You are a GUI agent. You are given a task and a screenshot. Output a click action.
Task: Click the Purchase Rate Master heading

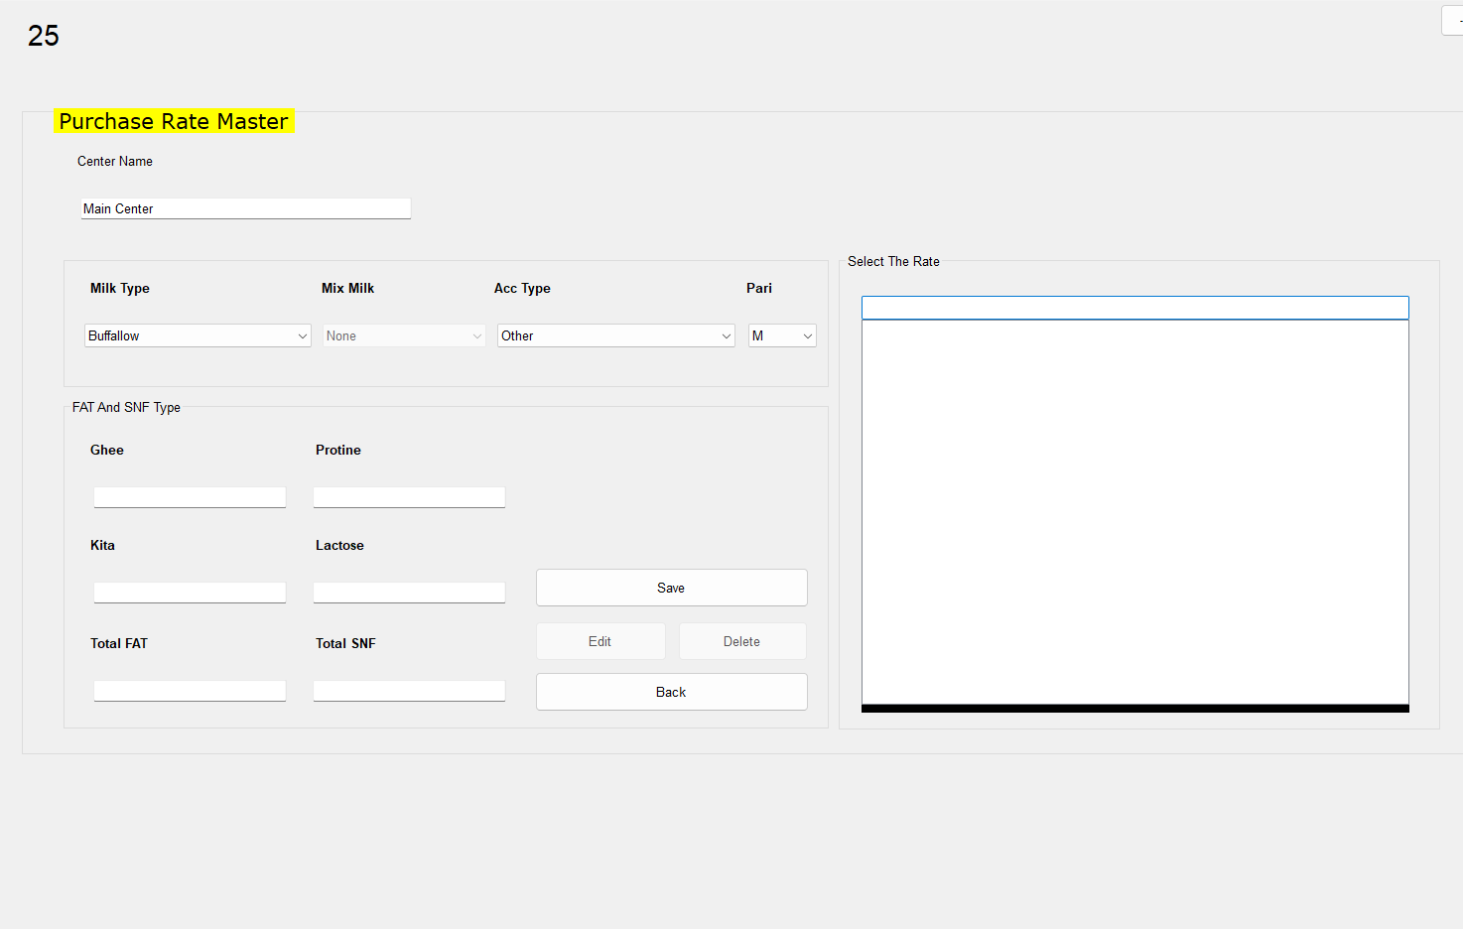[174, 121]
